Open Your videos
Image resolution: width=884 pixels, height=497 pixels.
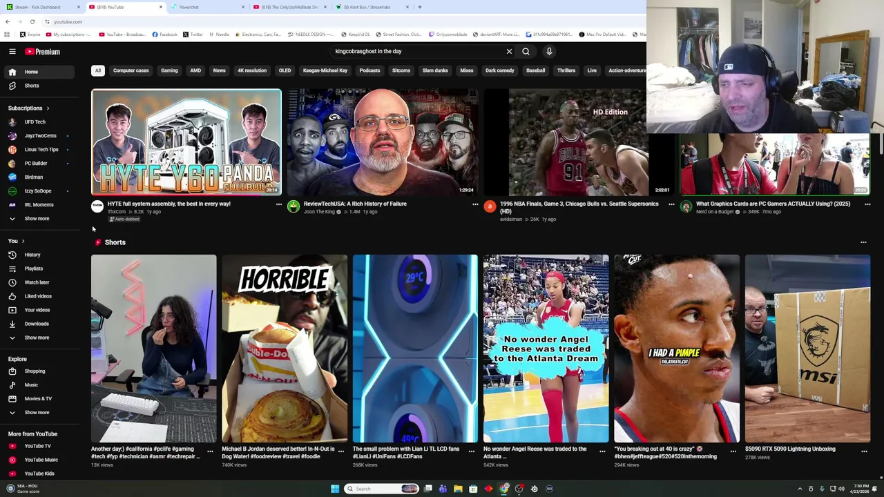coord(38,310)
